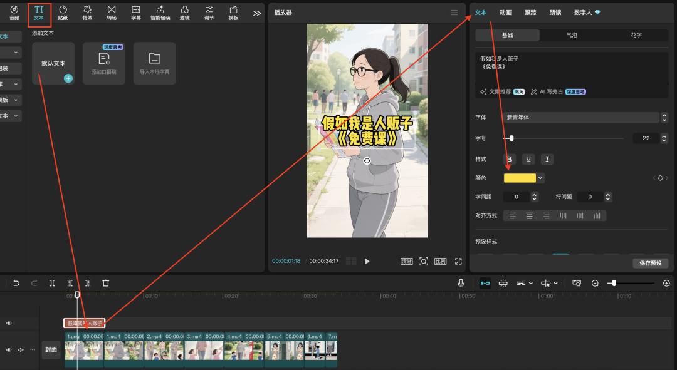Open the 字体 font dropdown showing 新青年体

click(x=583, y=117)
